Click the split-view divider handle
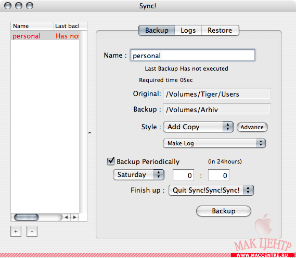296x258 pixels. click(x=89, y=133)
